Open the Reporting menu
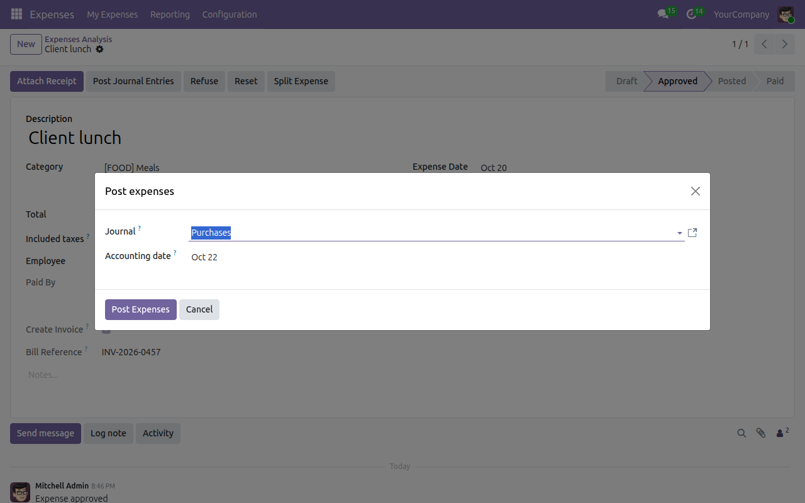This screenshot has width=805, height=503. coord(170,14)
